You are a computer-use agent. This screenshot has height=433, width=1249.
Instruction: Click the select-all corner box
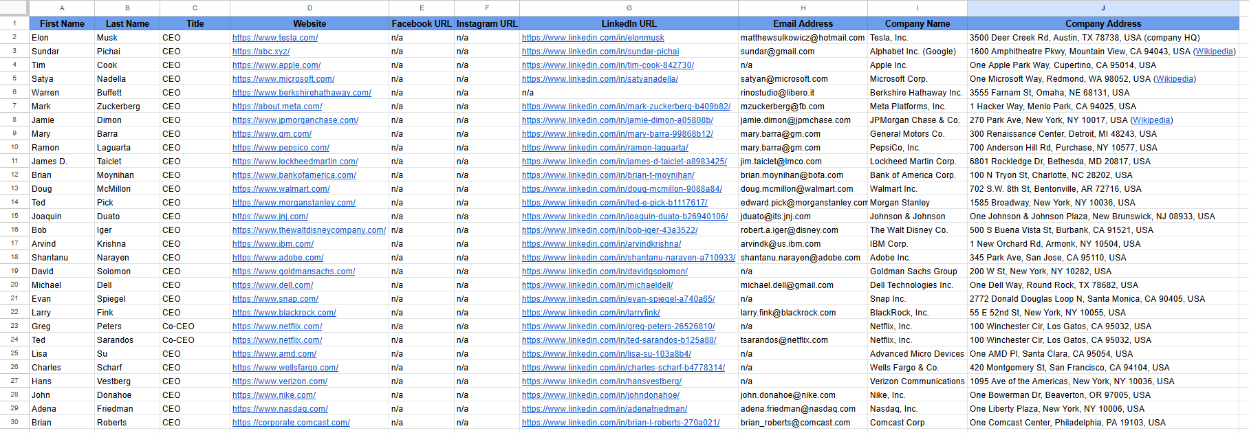click(14, 8)
